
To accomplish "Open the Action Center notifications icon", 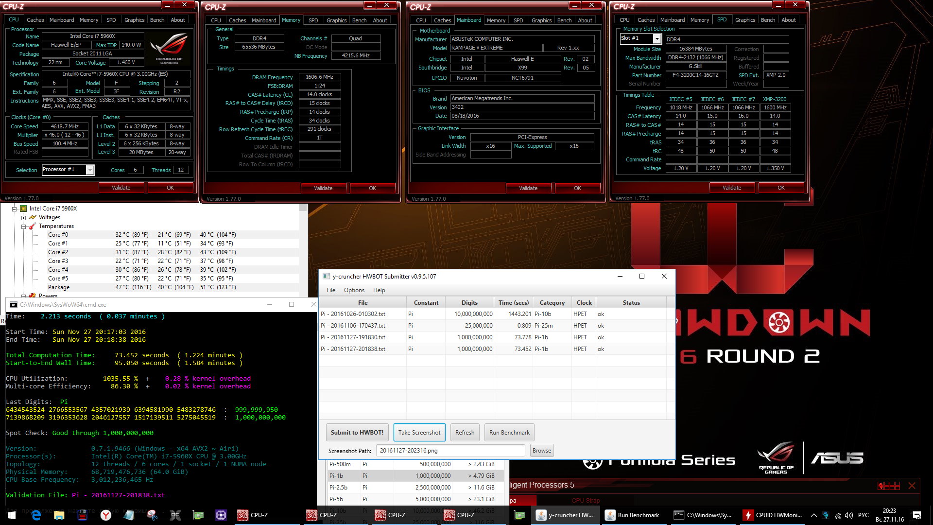I will coord(917,515).
